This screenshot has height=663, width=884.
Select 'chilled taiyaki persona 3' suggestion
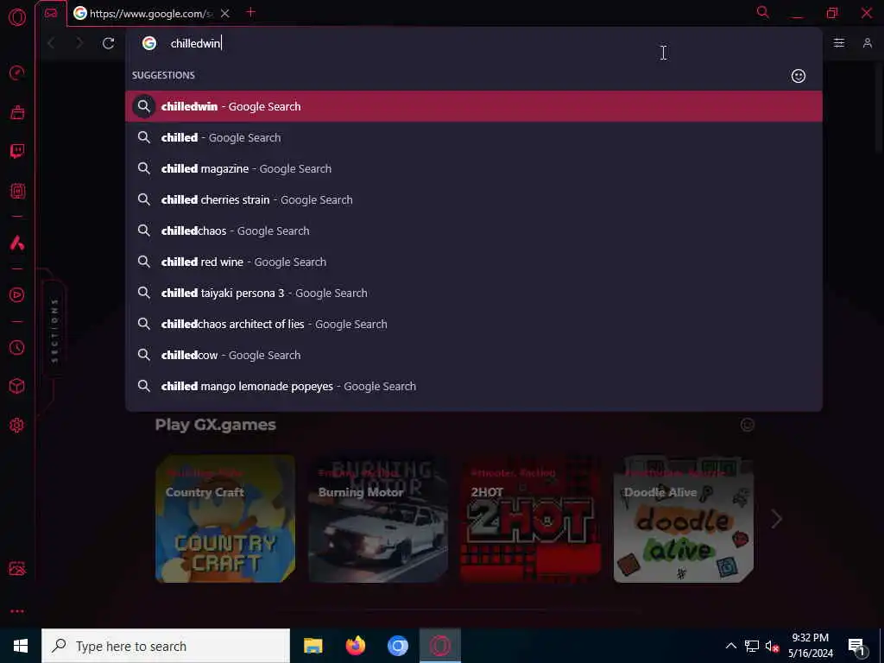coord(474,294)
